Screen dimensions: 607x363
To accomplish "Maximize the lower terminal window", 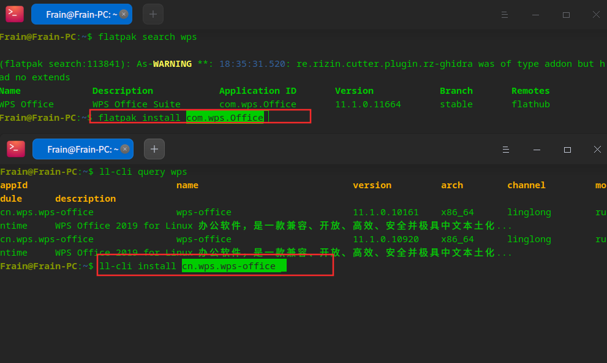I will pos(567,150).
